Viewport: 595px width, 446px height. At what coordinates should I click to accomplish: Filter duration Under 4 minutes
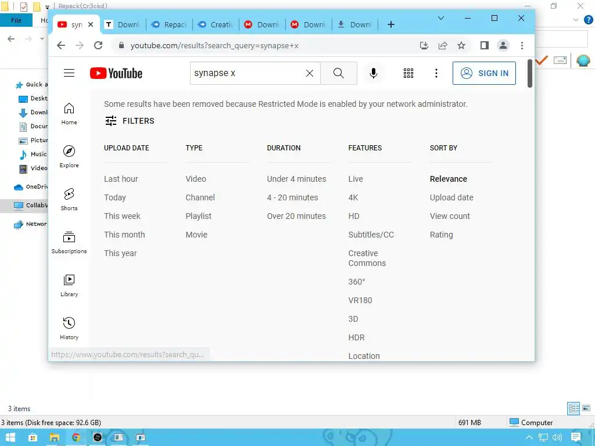tap(296, 179)
